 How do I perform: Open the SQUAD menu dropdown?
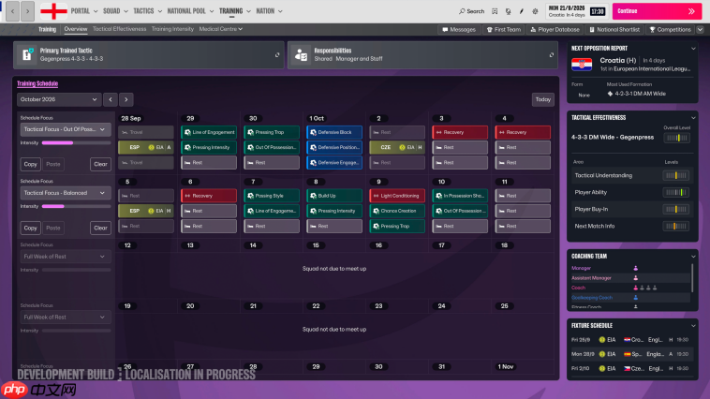pos(115,11)
